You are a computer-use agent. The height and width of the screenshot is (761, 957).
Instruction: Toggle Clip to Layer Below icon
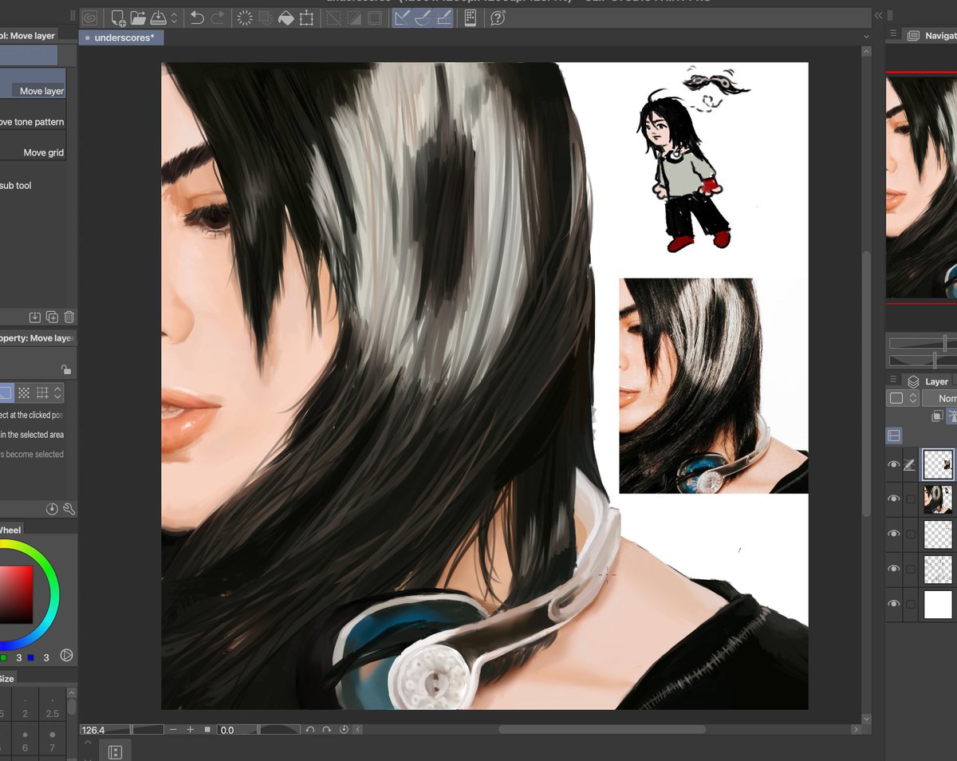(x=937, y=416)
